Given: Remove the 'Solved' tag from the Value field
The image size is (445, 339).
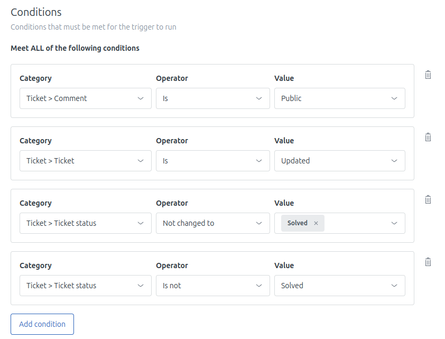Looking at the screenshot, I should [x=316, y=223].
